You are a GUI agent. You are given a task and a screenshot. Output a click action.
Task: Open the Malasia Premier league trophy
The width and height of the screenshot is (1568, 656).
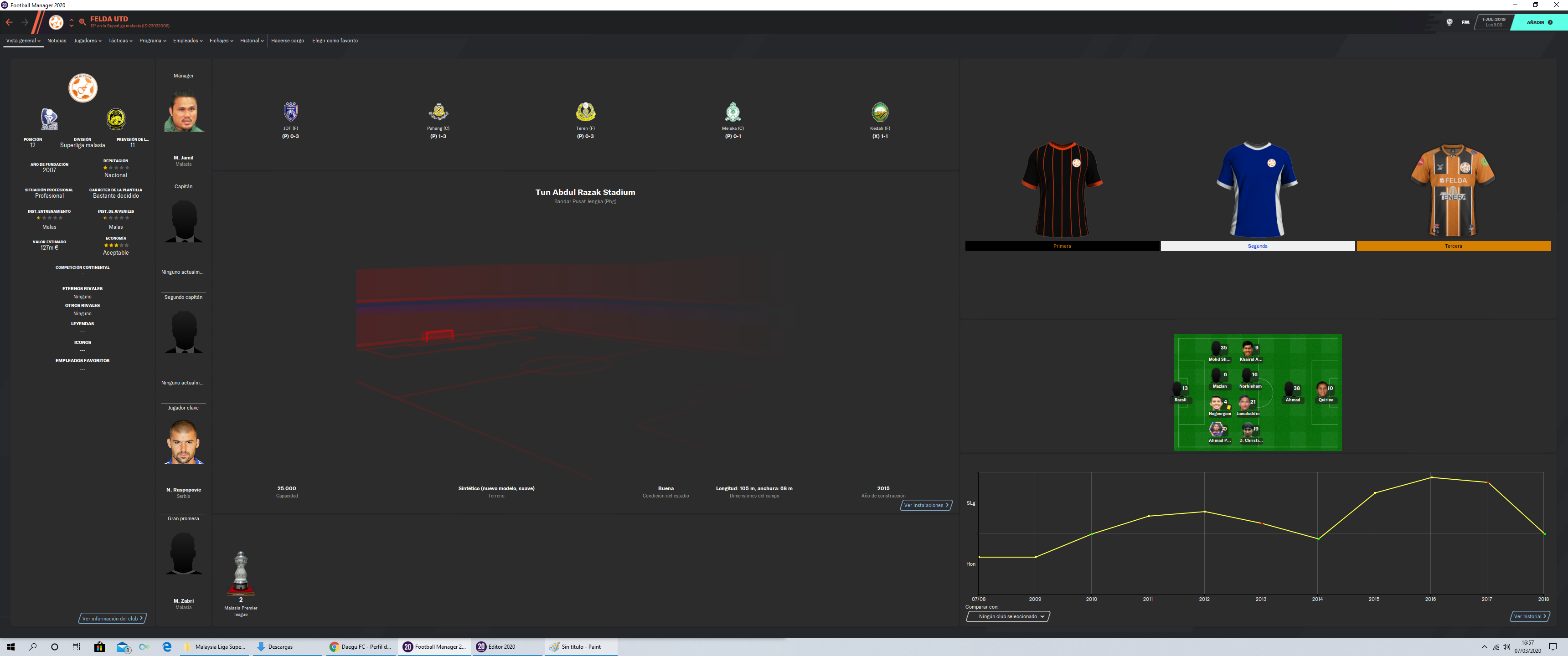click(x=241, y=573)
